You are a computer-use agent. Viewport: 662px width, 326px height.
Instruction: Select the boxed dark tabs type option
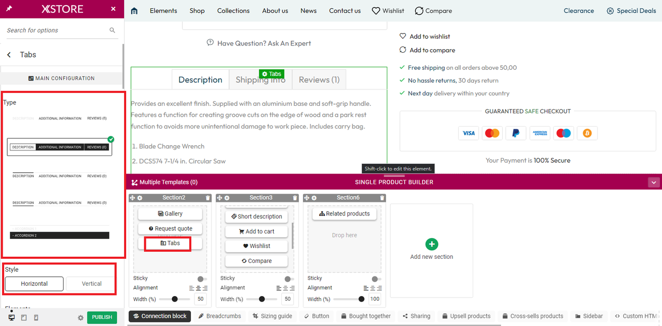(59, 147)
